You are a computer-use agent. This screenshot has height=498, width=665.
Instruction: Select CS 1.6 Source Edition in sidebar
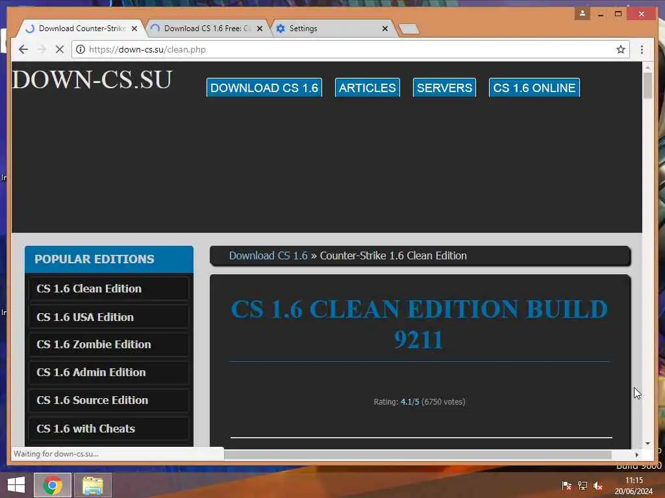click(108, 400)
